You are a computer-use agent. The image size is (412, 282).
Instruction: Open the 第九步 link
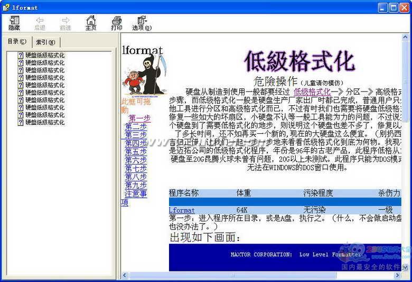[136, 186]
